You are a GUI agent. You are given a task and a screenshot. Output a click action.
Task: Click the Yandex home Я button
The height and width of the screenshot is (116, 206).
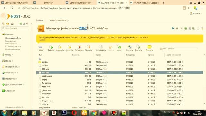(x=12, y=8)
